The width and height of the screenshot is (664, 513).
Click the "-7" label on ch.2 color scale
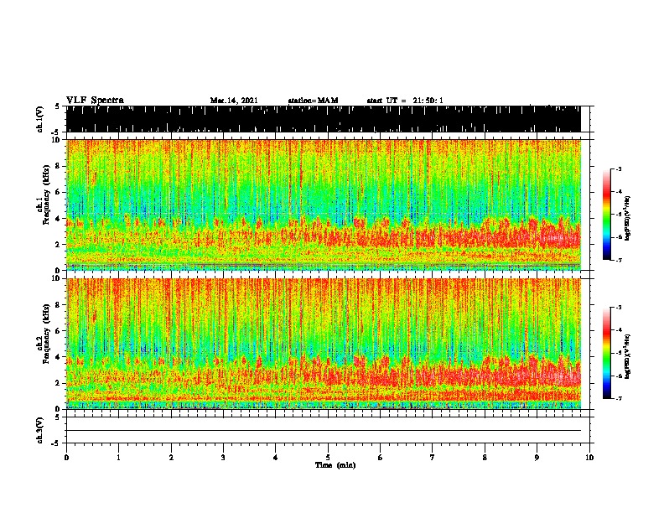click(x=619, y=399)
